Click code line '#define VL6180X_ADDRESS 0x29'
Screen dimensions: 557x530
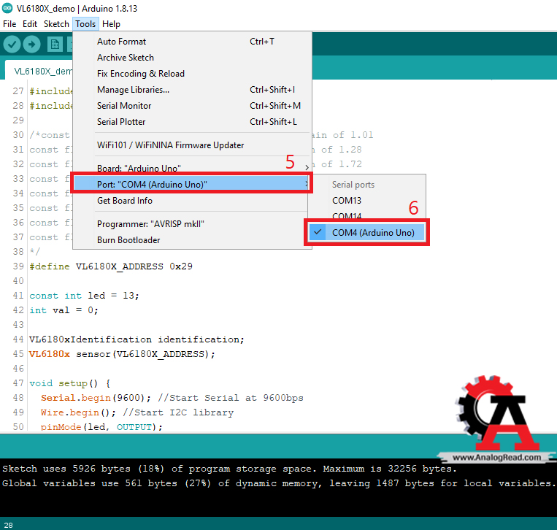(x=111, y=266)
